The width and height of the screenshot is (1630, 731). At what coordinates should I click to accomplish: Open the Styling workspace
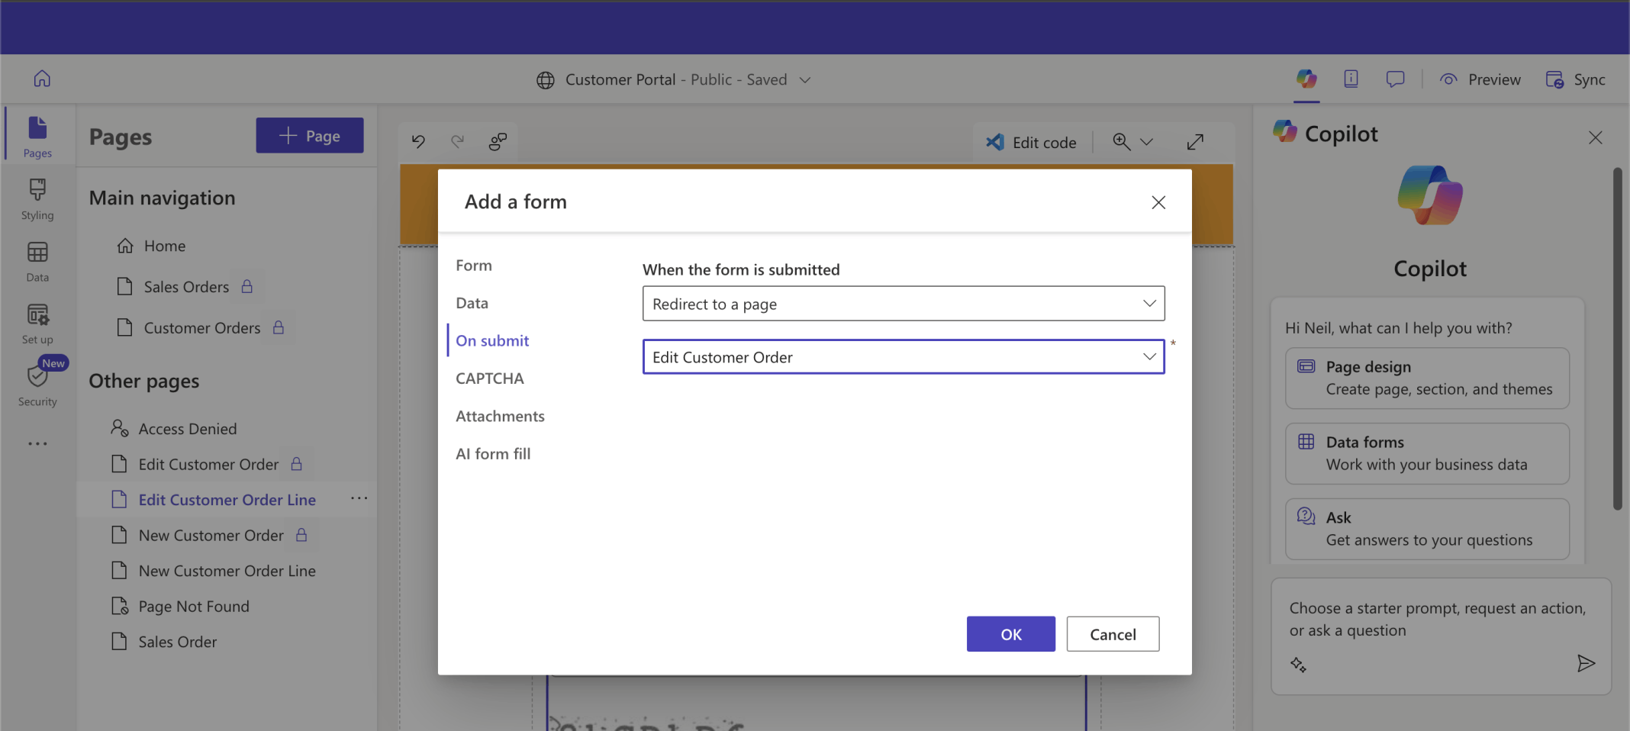pyautogui.click(x=37, y=198)
